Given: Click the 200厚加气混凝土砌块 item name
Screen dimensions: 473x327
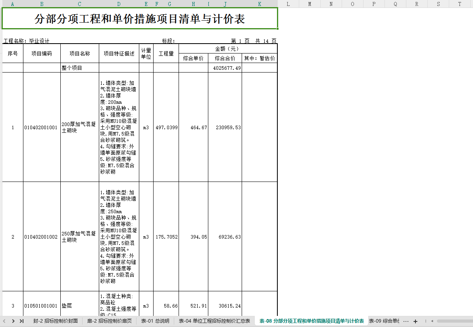Looking at the screenshot, I should coord(79,128).
